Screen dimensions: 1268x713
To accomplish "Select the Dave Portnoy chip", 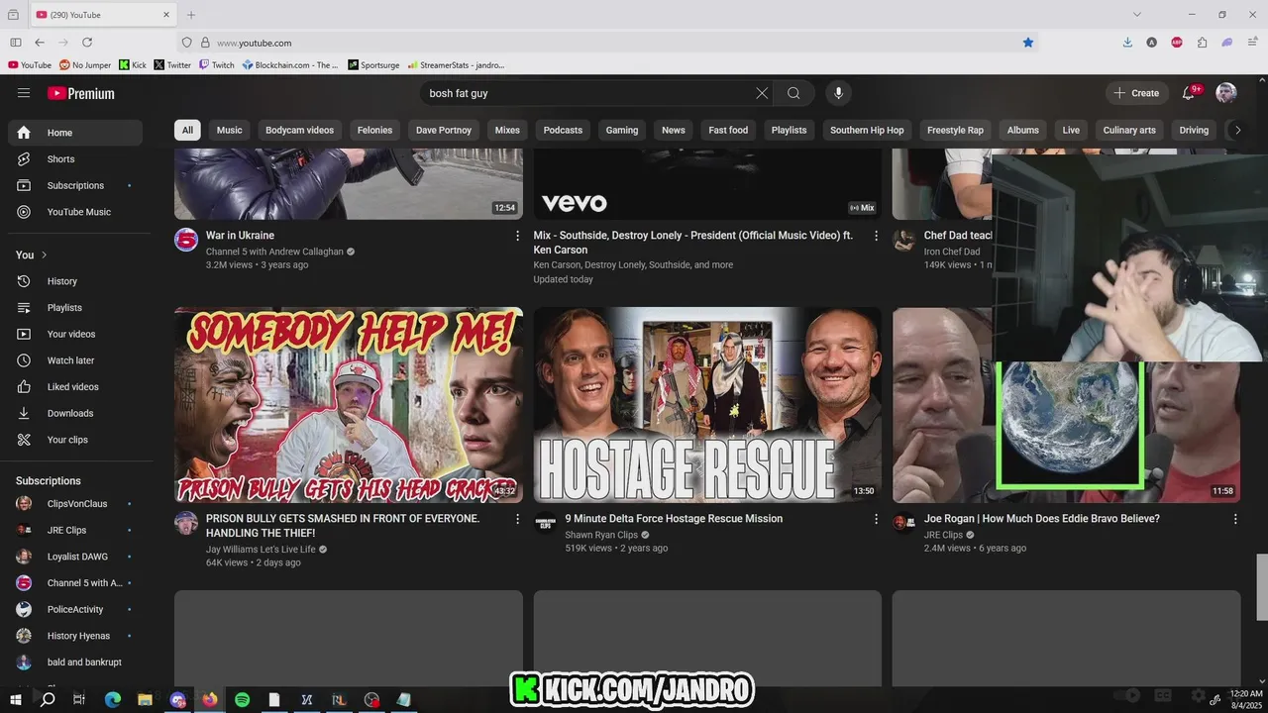I will pos(444,130).
